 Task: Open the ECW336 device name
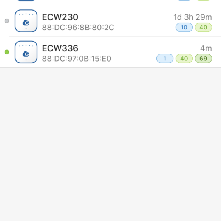click(x=60, y=48)
